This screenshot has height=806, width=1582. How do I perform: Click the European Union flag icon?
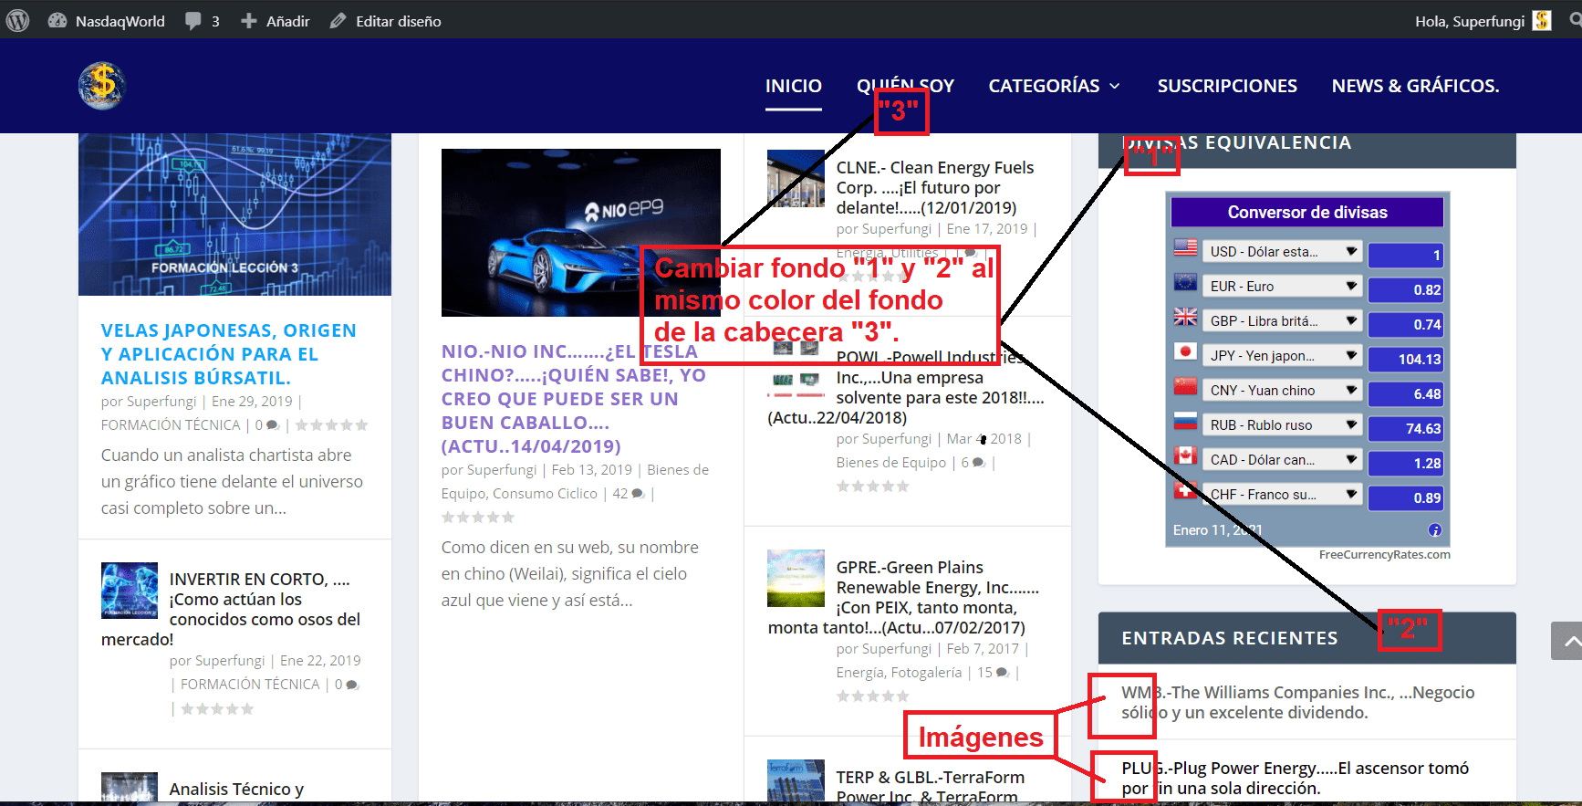[x=1185, y=282]
